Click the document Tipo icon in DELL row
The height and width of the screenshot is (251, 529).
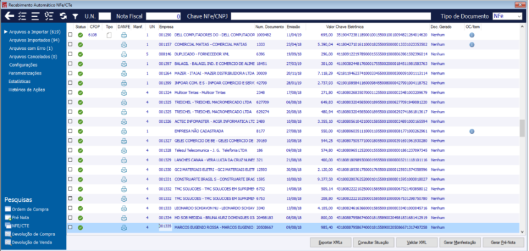click(x=109, y=35)
